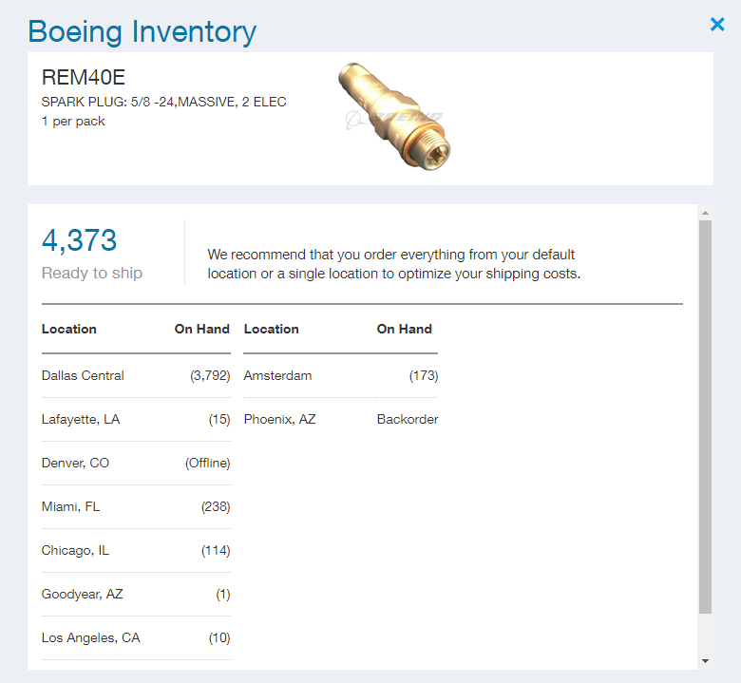The height and width of the screenshot is (683, 741).
Task: Choose the Miami, FL location
Action: click(x=70, y=506)
